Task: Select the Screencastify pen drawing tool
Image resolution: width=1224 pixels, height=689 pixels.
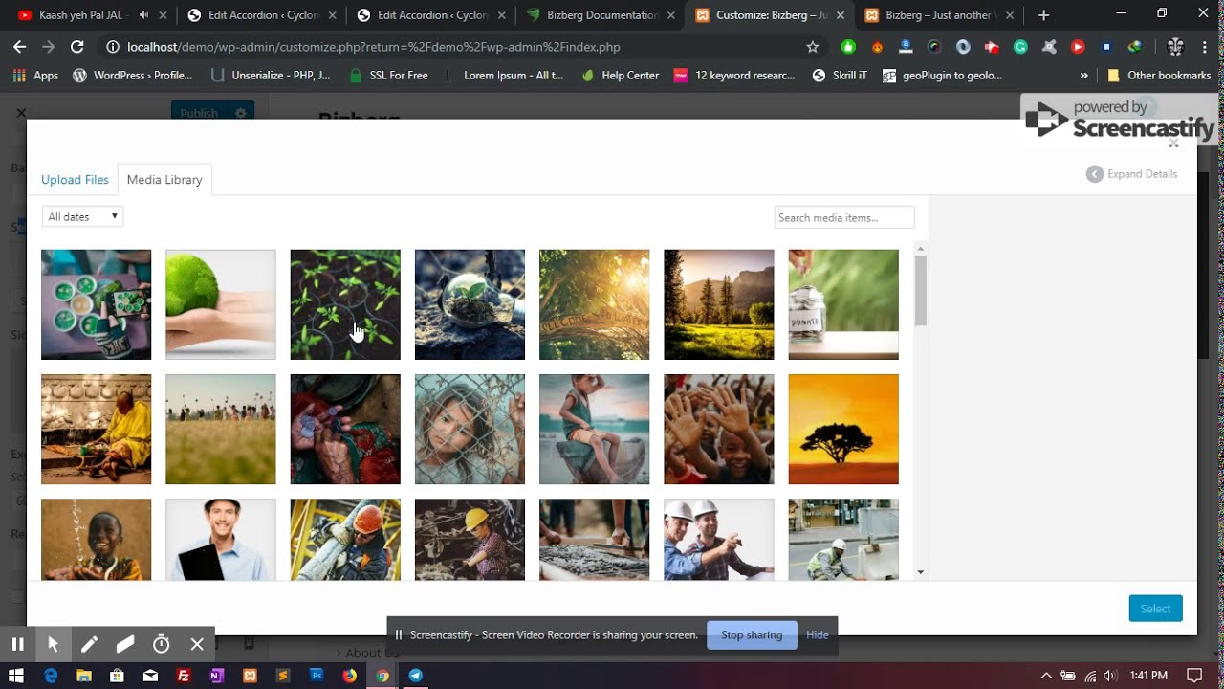Action: [x=89, y=644]
